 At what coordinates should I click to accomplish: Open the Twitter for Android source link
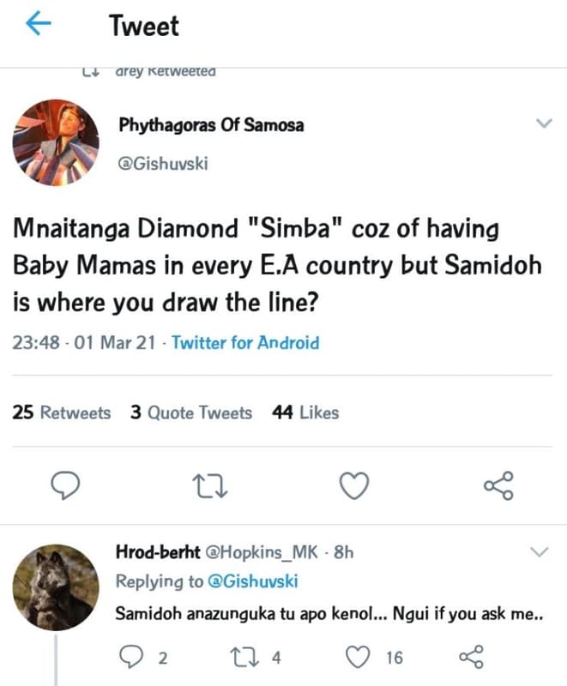point(245,342)
